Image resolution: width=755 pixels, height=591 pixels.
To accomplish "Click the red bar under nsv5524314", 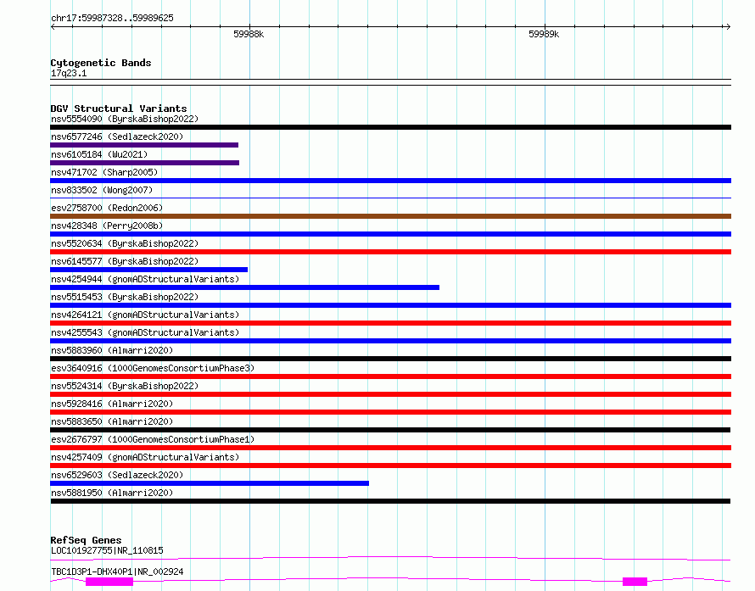I will (x=390, y=394).
